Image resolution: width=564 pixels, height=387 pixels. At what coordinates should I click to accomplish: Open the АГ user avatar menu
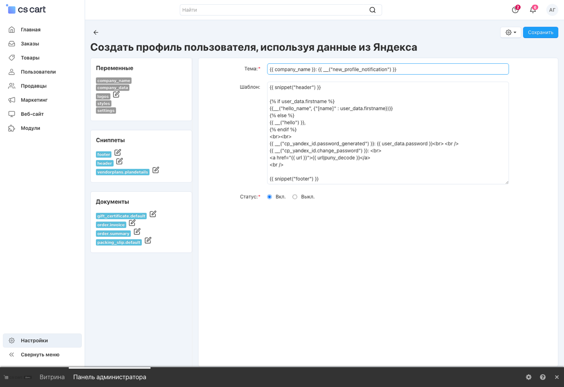(552, 10)
